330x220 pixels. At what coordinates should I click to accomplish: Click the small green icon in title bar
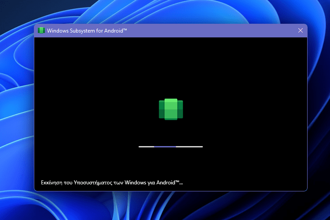41,30
